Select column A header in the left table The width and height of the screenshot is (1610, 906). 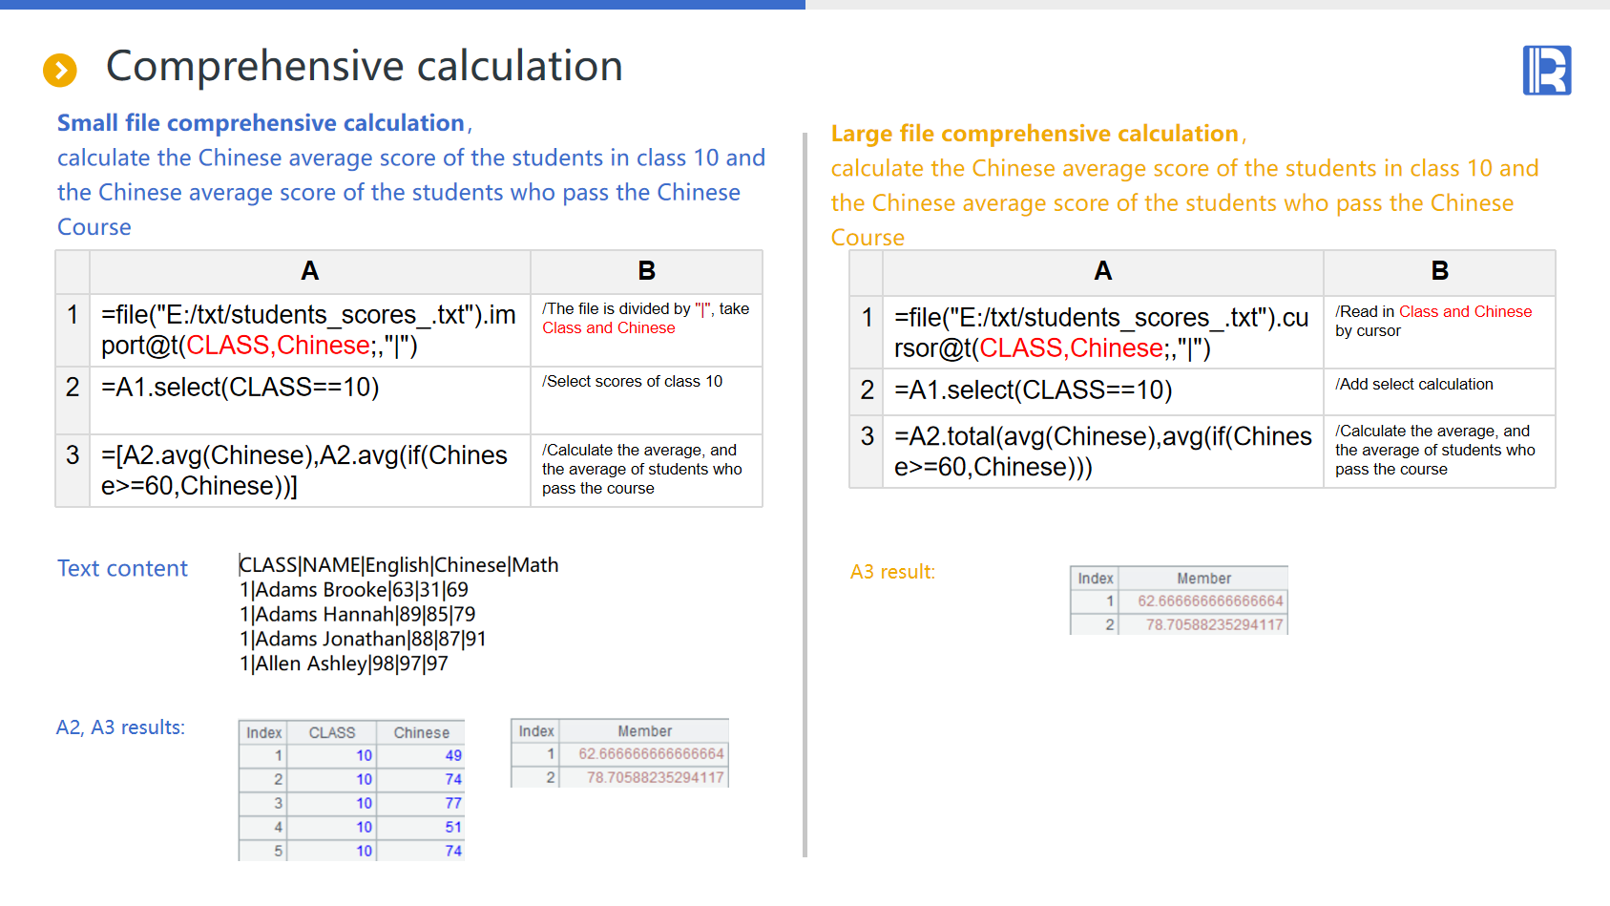click(309, 272)
